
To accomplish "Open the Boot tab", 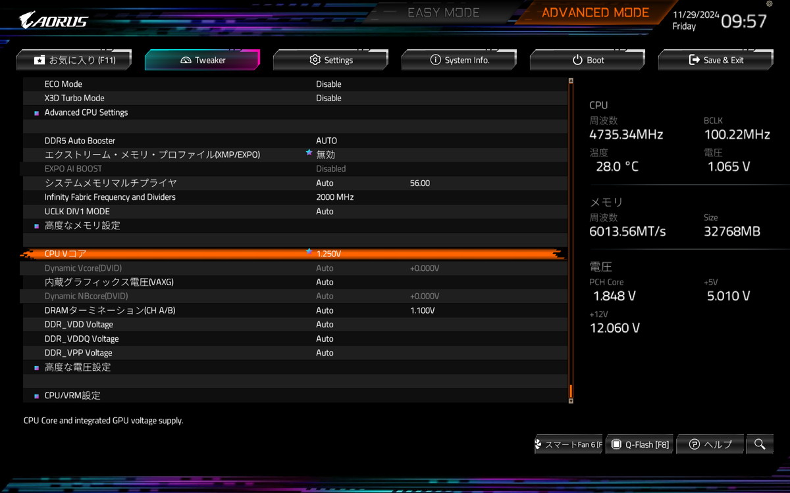I will click(587, 60).
